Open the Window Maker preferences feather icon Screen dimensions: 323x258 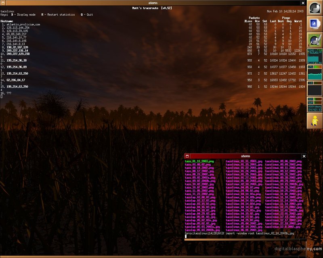point(315,40)
